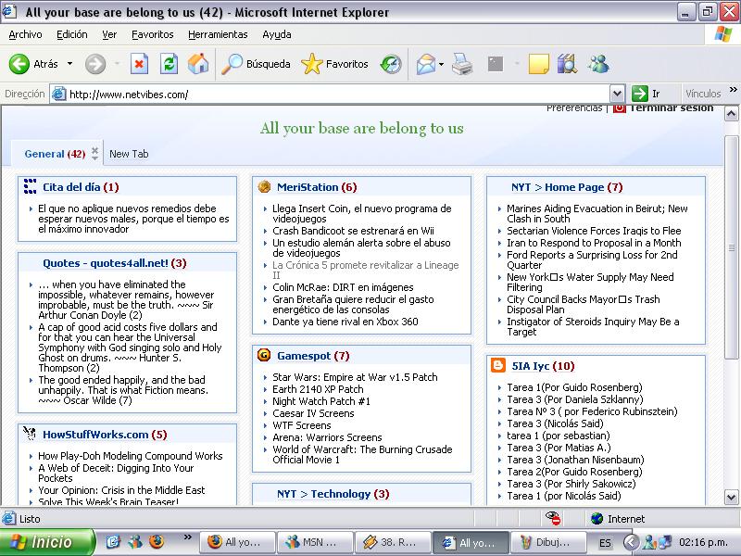Viewport: 741px width, 556px height.
Task: Click the Inicio start button
Action: (47, 542)
